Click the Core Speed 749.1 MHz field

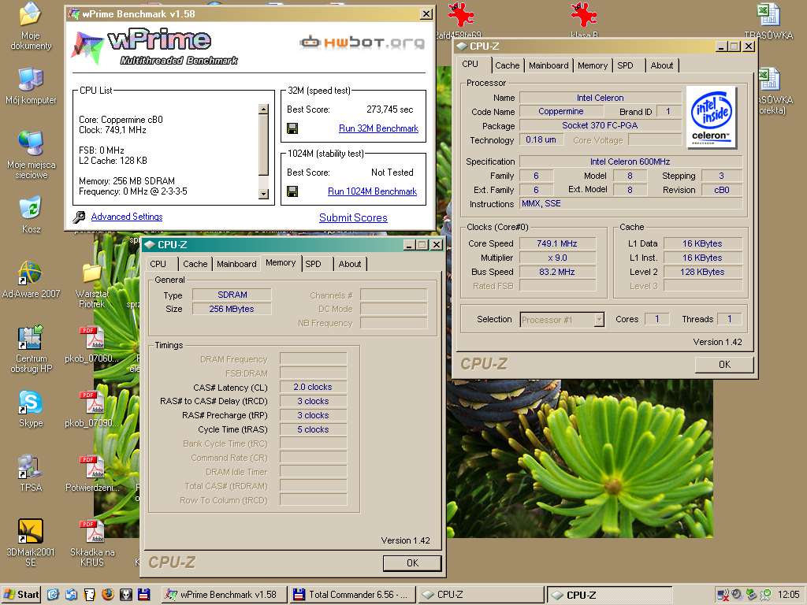[x=557, y=243]
